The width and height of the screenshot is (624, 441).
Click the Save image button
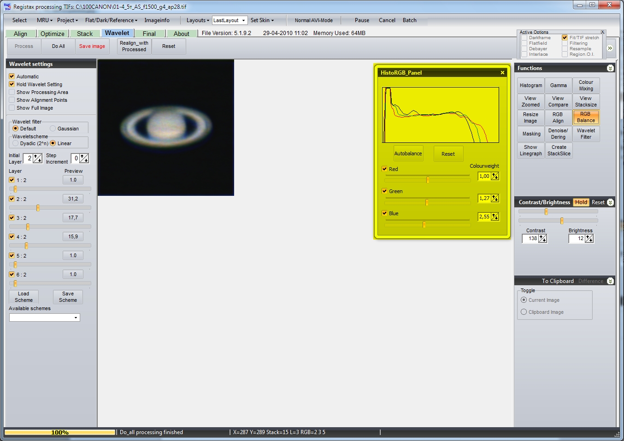pos(92,46)
